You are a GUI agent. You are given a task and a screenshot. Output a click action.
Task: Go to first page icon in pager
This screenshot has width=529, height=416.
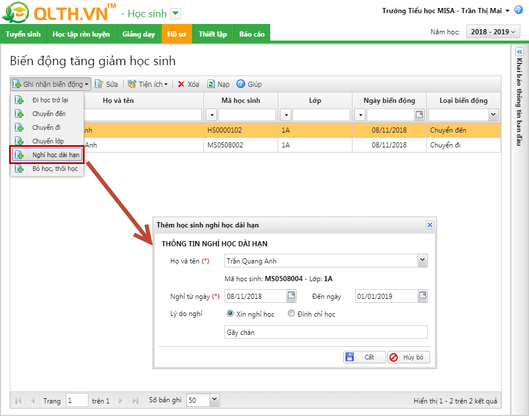click(18, 401)
